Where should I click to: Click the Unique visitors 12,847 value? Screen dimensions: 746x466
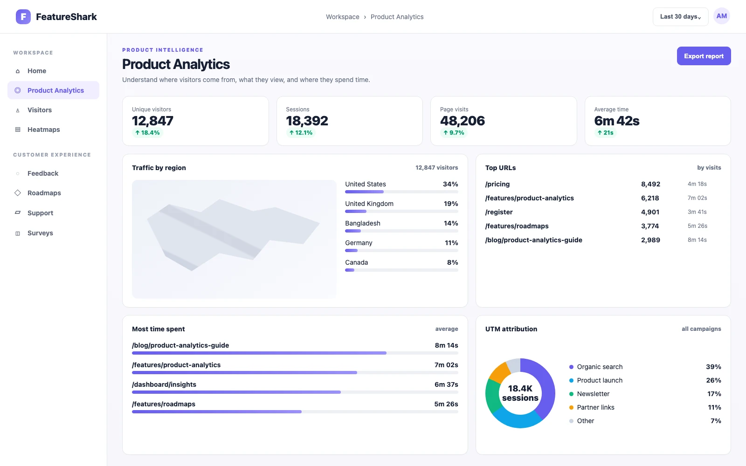pyautogui.click(x=152, y=121)
